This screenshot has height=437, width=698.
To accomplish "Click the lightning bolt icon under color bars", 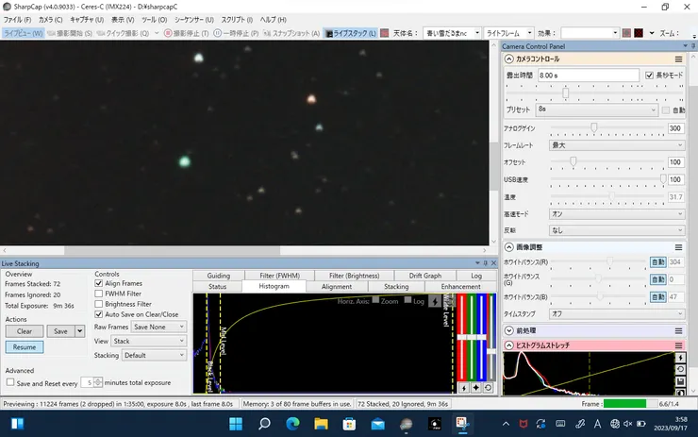I will pyautogui.click(x=462, y=387).
